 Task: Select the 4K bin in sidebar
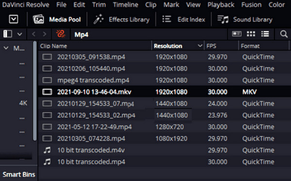click(23, 103)
